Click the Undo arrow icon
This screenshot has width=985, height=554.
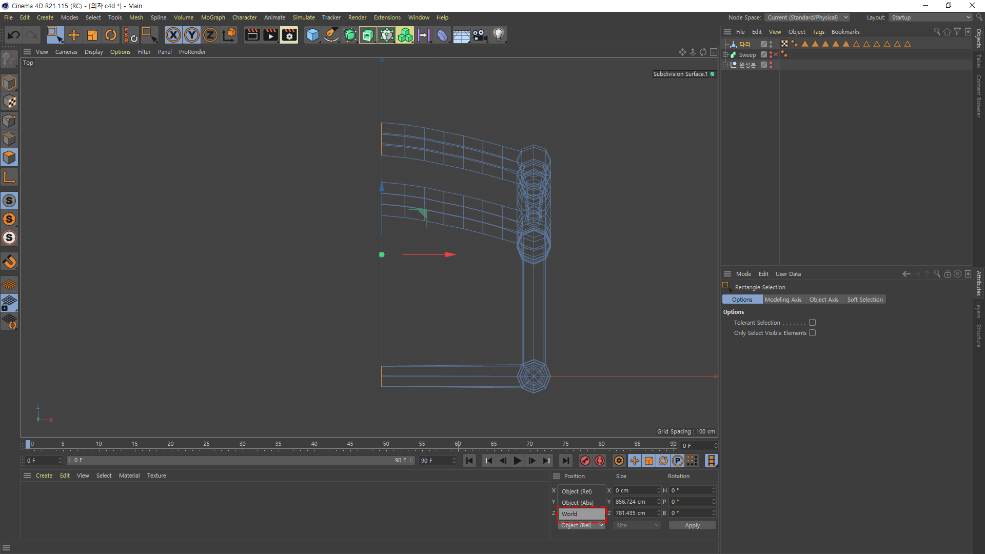click(x=14, y=35)
